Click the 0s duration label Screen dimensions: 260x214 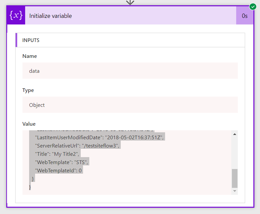coord(244,16)
